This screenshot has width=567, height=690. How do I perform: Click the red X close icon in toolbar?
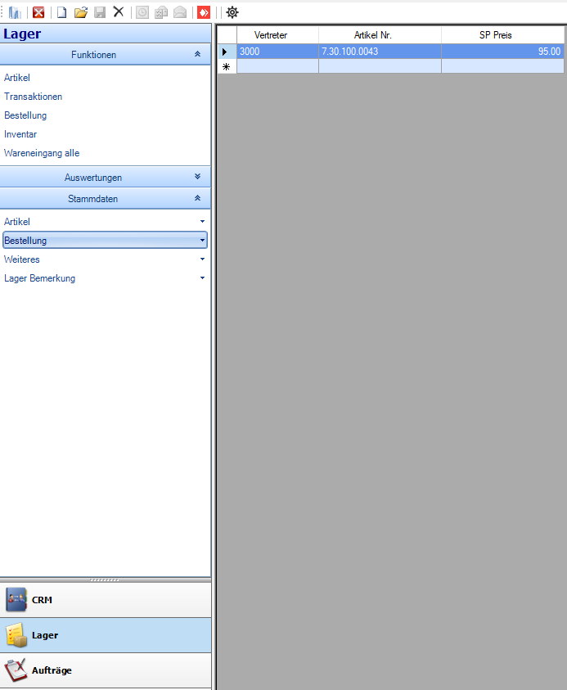[38, 12]
